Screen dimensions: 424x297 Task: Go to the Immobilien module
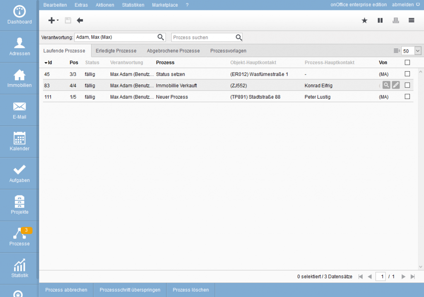pyautogui.click(x=19, y=78)
